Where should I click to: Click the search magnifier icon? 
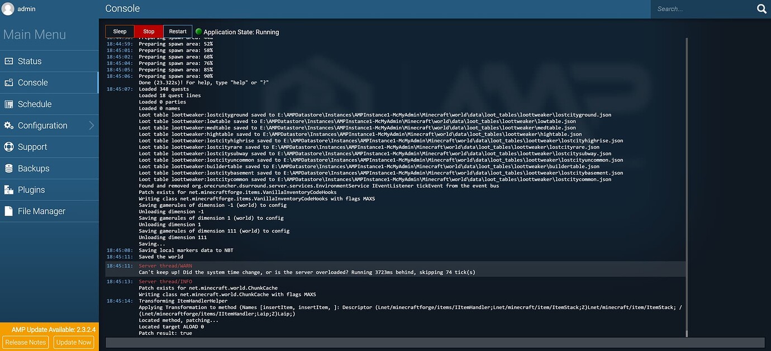(762, 9)
